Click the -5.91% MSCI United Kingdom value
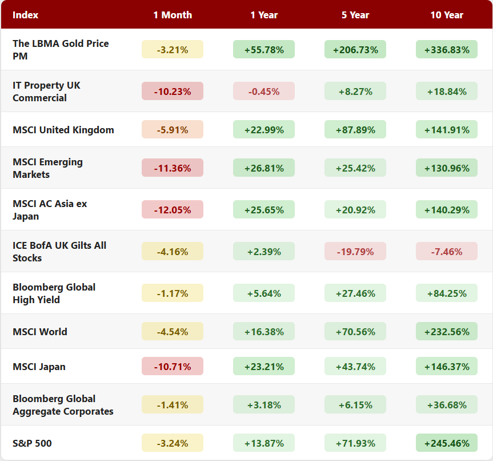 173,130
